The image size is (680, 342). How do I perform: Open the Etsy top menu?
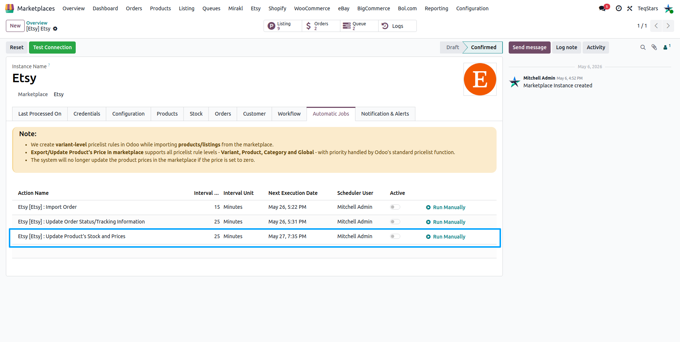256,8
